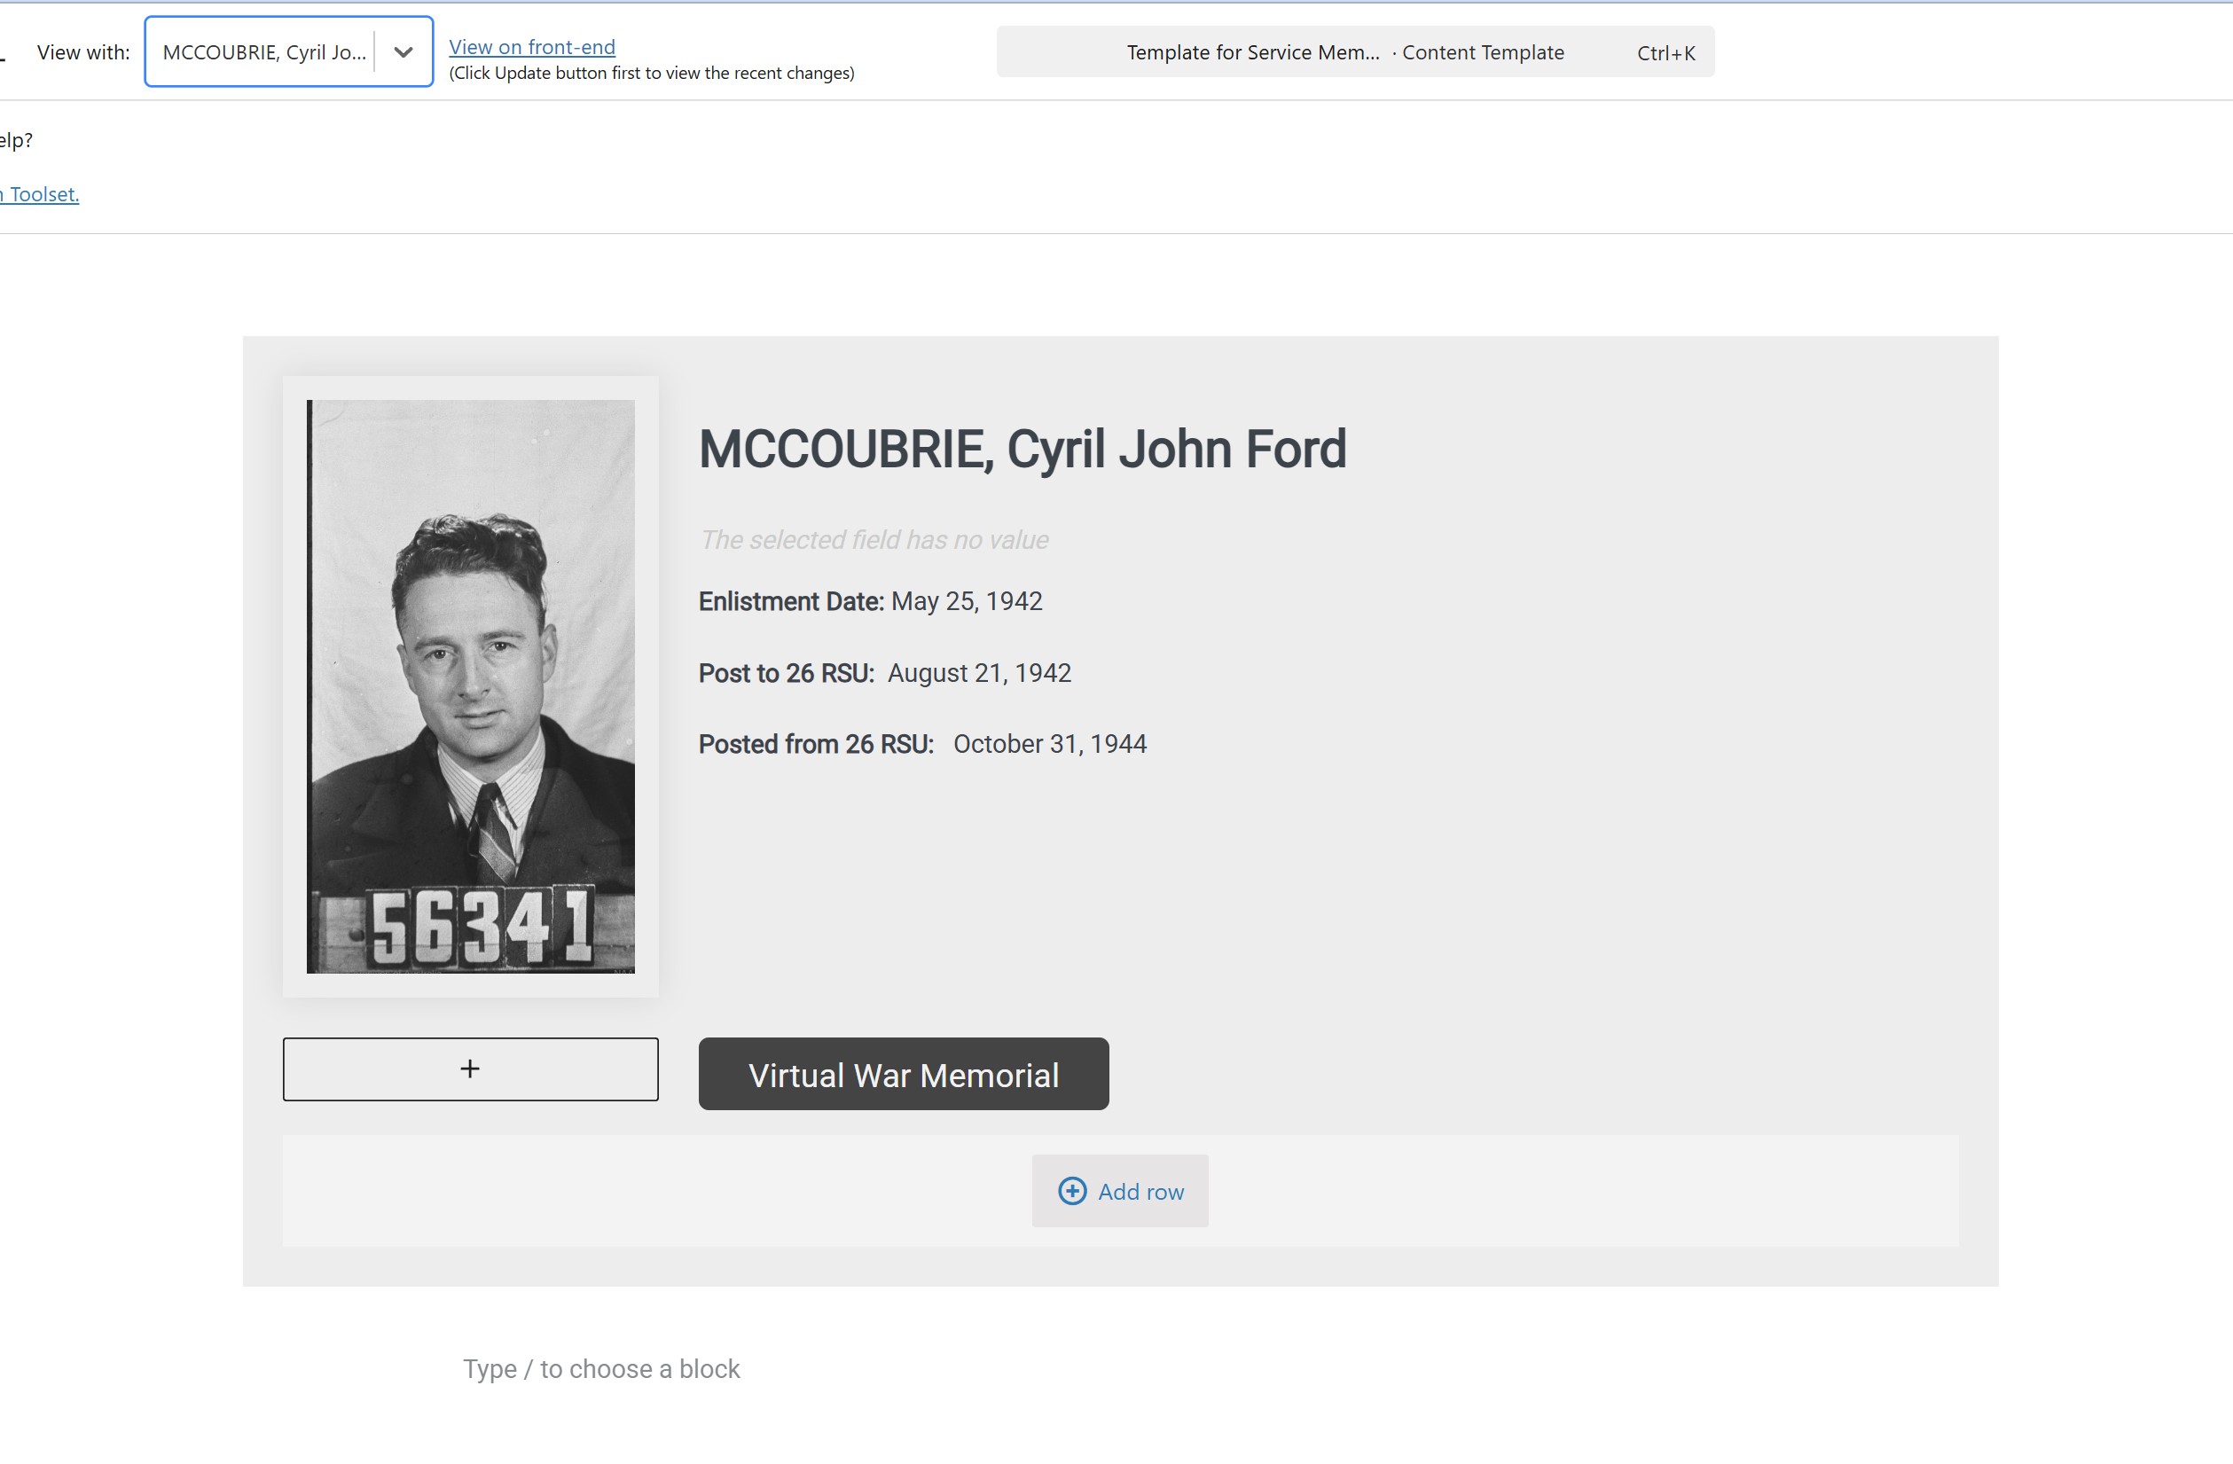Open View on front-end link
The image size is (2233, 1464).
pyautogui.click(x=531, y=47)
